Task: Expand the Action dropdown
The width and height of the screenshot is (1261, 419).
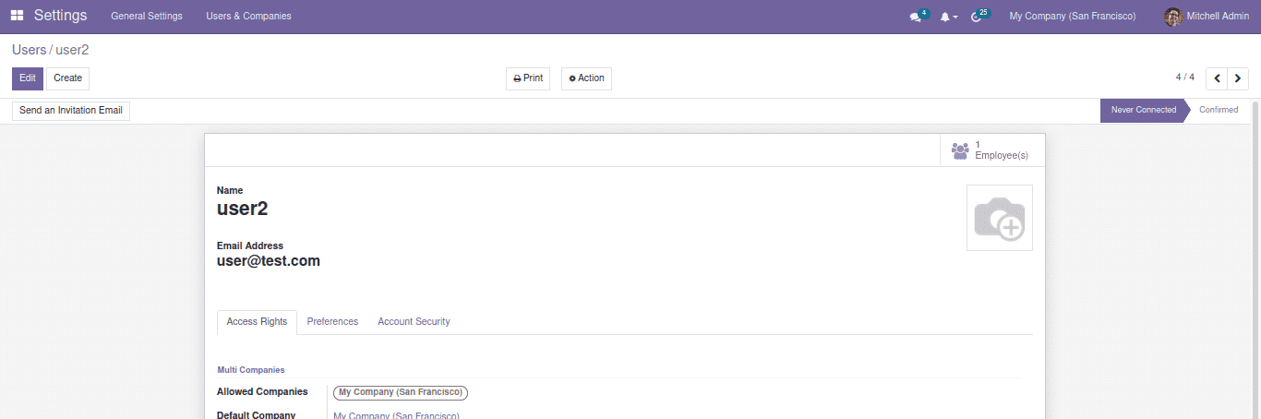Action: [586, 78]
